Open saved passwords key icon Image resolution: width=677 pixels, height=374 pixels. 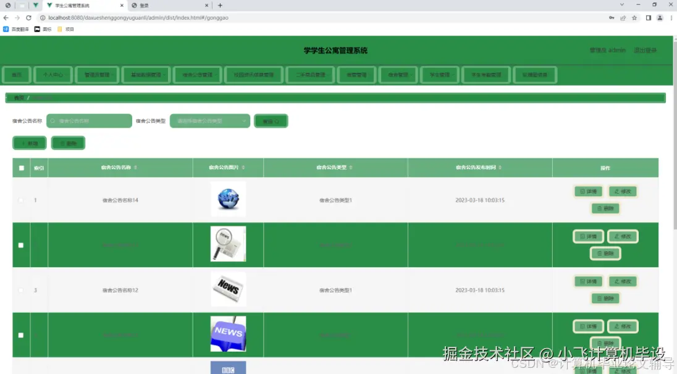click(612, 18)
